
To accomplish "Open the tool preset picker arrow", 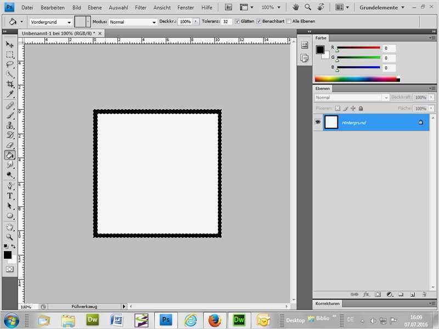I will (x=21, y=21).
